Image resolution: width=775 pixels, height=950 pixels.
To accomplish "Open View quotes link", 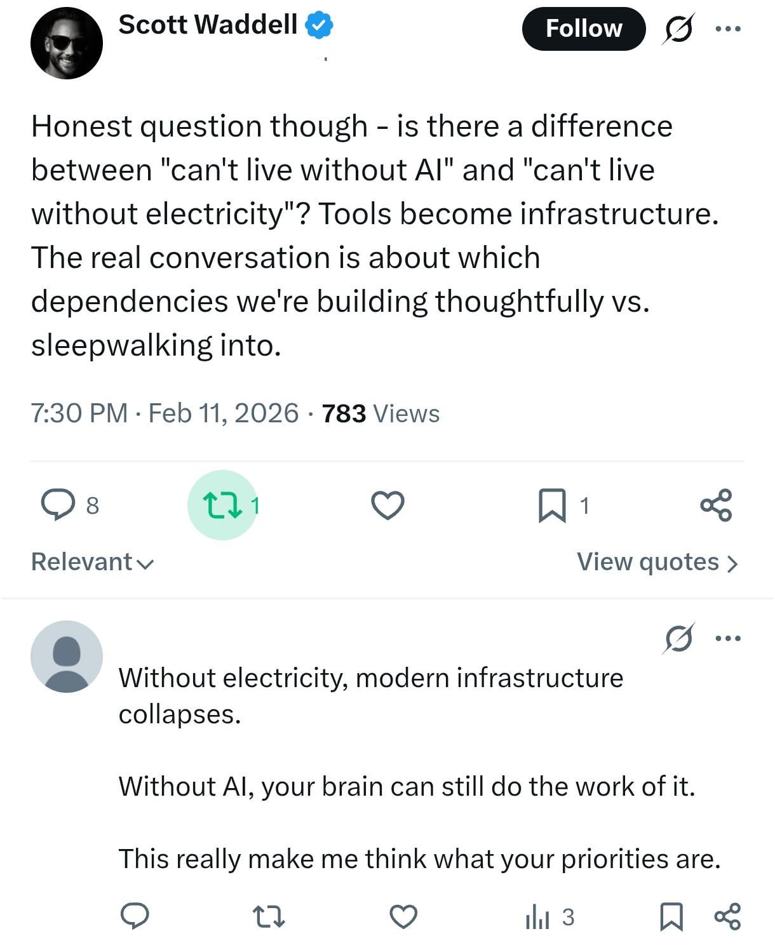I will 657,562.
